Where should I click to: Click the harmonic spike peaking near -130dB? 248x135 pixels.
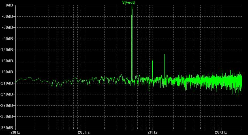click(x=165, y=66)
